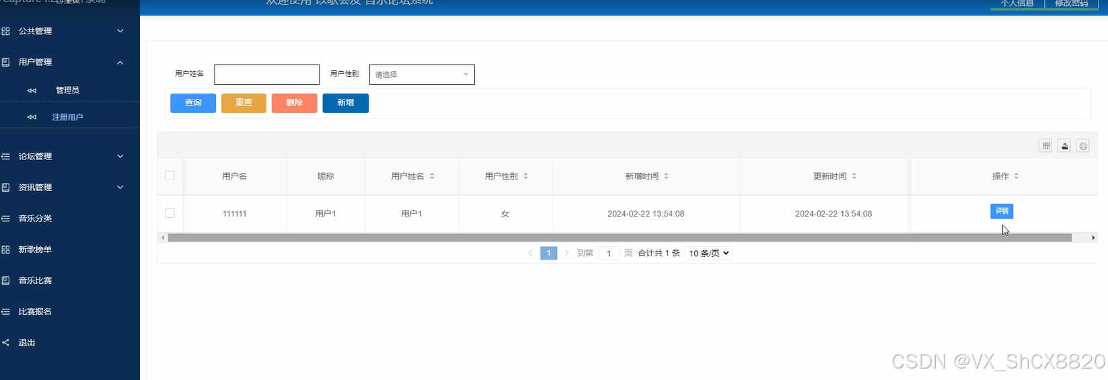Click the 查询 search button

[x=193, y=103]
